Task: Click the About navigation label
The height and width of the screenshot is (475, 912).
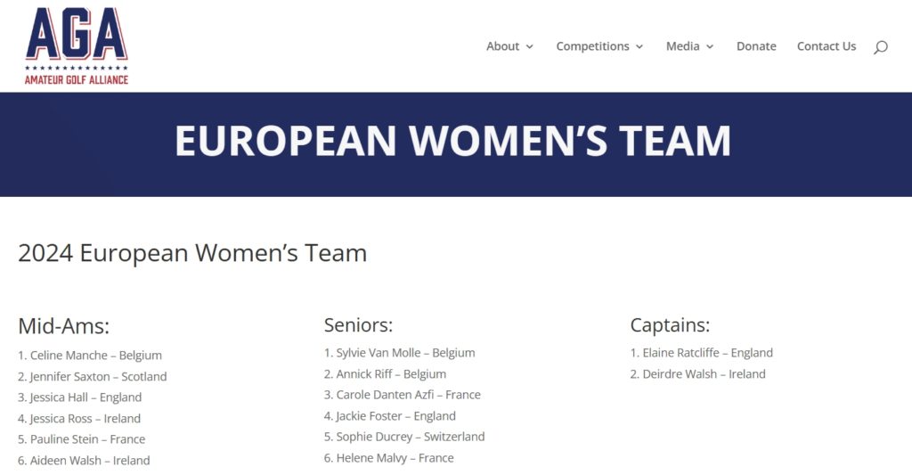Action: point(502,46)
